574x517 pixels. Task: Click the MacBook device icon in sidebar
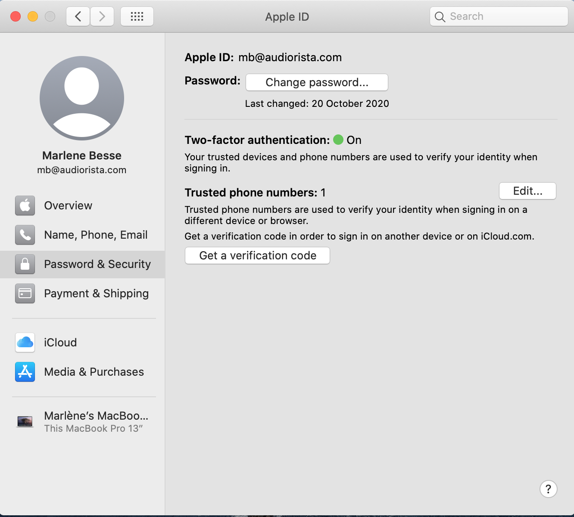pyautogui.click(x=25, y=421)
